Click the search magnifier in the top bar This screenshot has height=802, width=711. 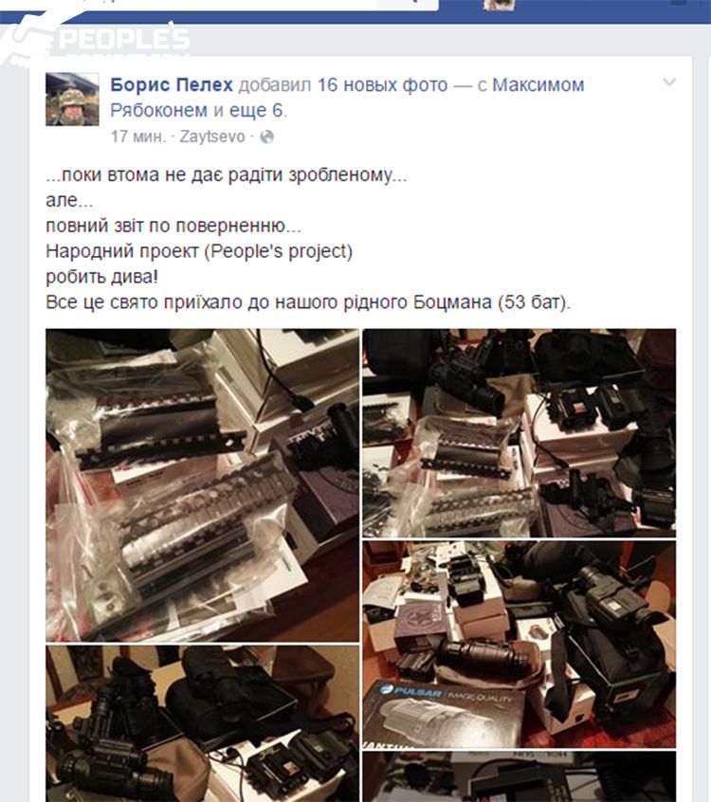(x=414, y=3)
